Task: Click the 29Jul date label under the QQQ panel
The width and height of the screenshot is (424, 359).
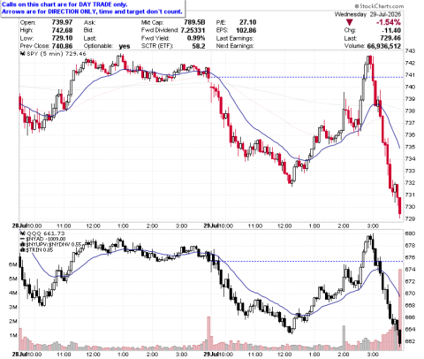Action: tap(211, 354)
